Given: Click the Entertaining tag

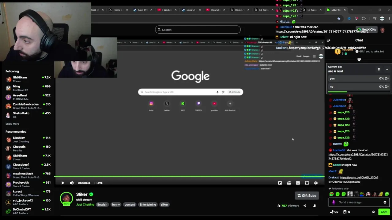Looking at the screenshot, I should point(148,204).
